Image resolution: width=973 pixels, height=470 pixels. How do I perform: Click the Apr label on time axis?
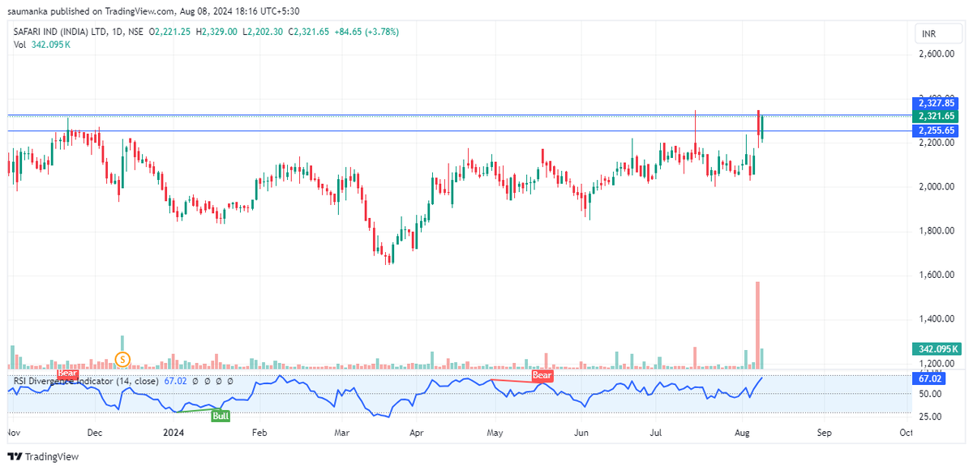(x=416, y=433)
